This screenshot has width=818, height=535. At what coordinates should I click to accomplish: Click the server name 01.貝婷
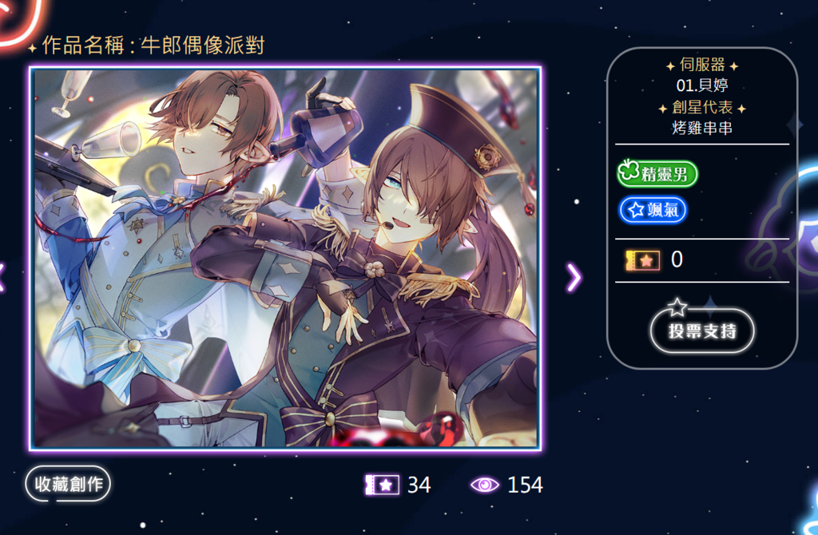point(702,85)
